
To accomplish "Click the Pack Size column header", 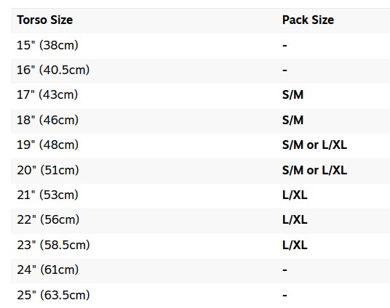I will [308, 20].
